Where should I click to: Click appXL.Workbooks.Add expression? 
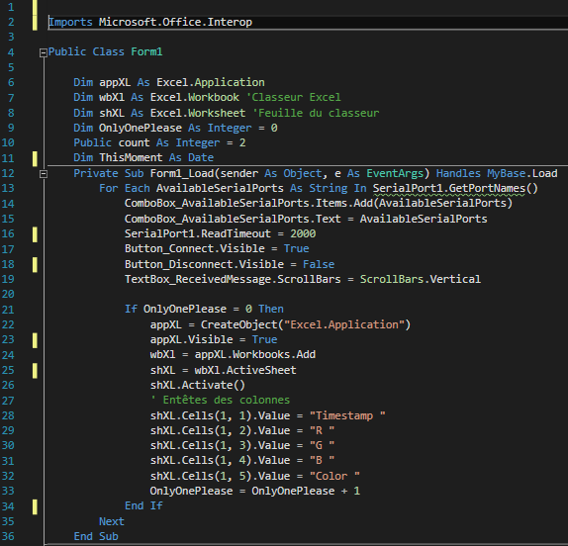click(255, 354)
